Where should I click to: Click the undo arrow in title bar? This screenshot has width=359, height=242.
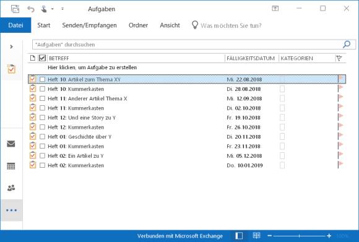(31, 9)
